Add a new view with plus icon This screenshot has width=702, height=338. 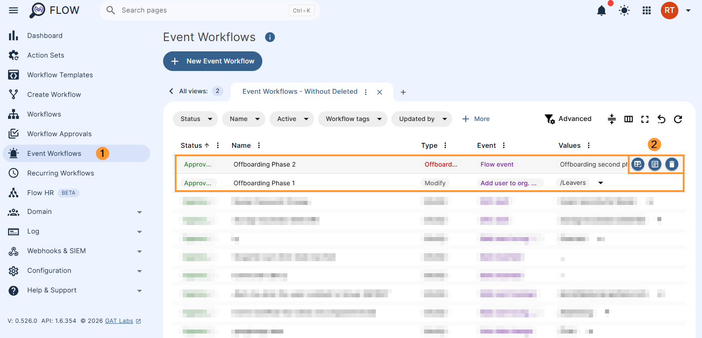403,92
